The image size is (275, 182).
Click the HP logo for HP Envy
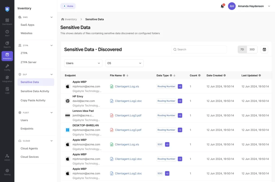click(67, 101)
